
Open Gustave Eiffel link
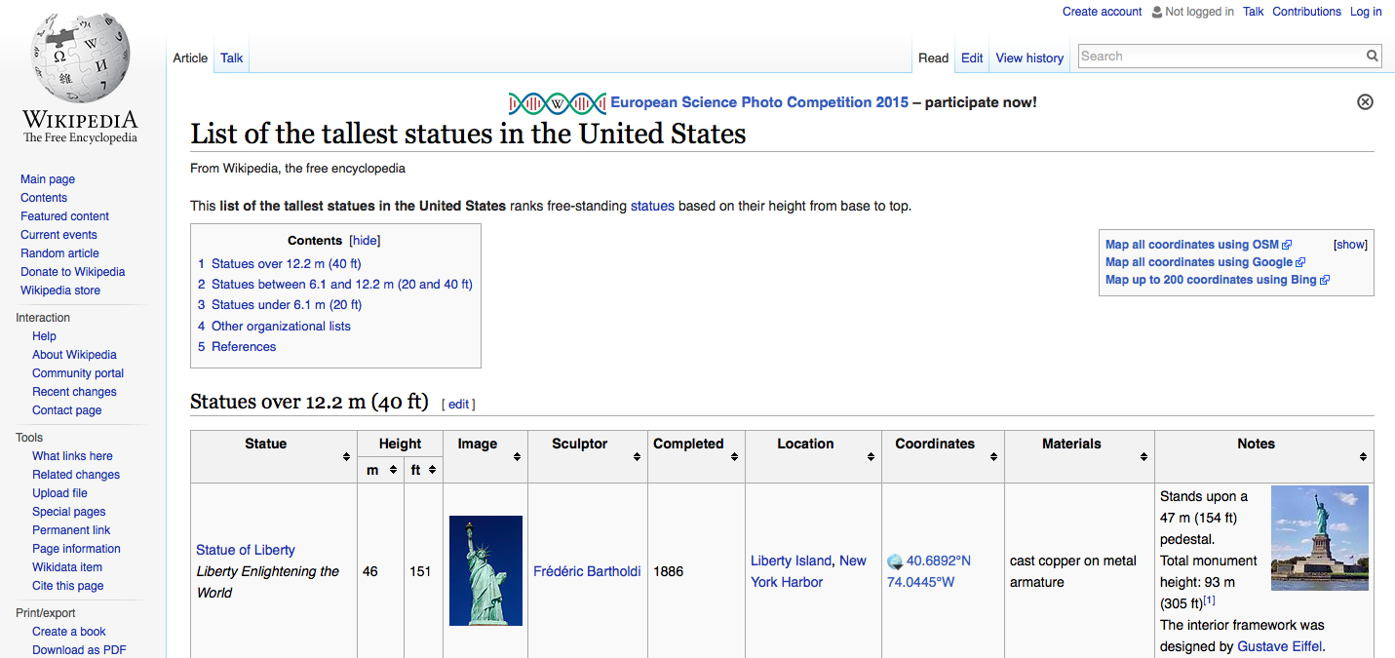pyautogui.click(x=1279, y=647)
